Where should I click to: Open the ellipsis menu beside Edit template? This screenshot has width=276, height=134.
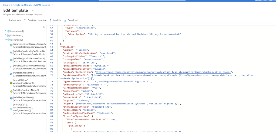33,10
